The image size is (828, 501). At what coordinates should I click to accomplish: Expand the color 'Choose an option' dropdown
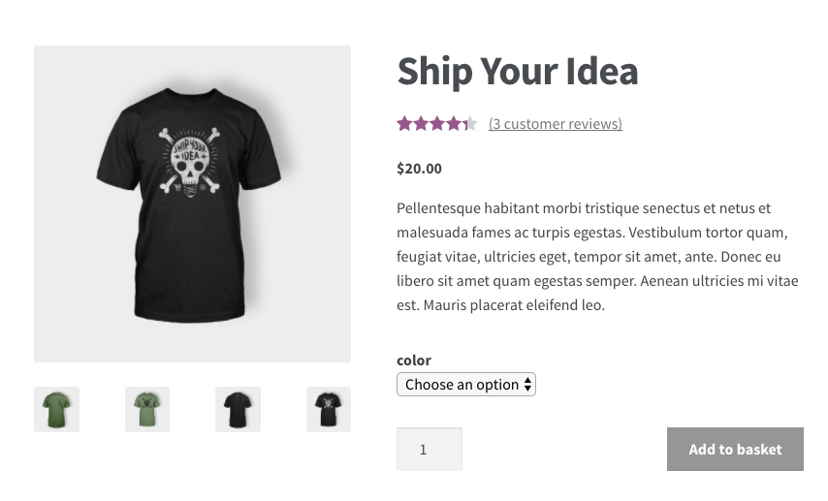click(466, 385)
